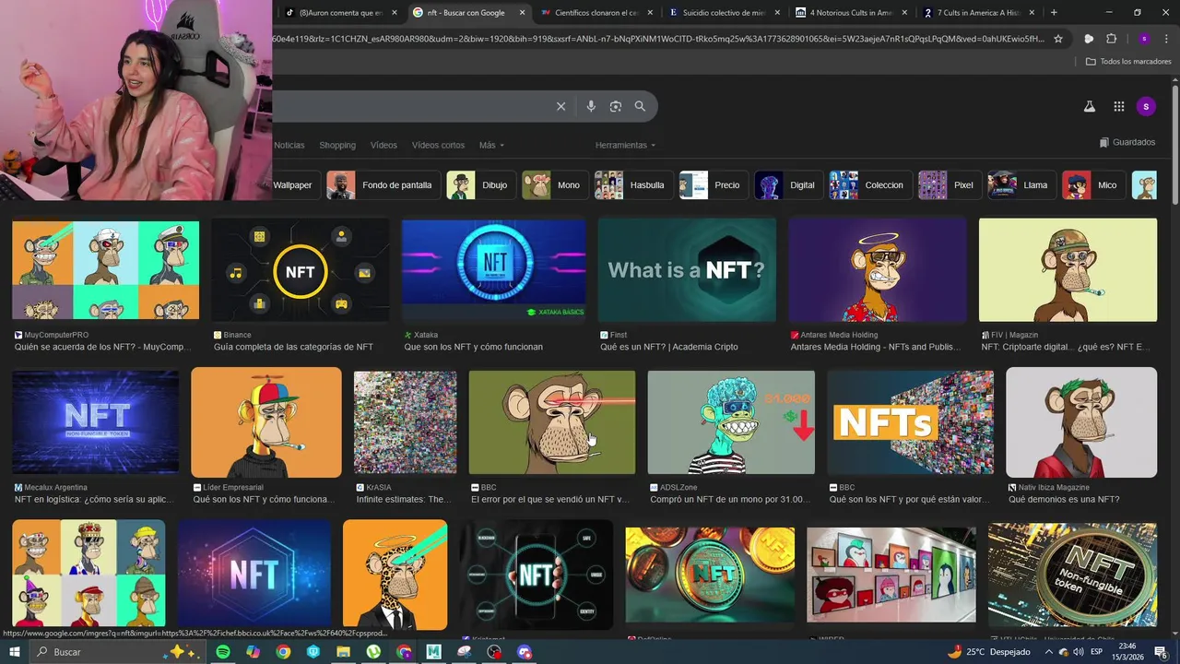Bookmark this page with star icon
This screenshot has width=1180, height=664.
pos(1058,39)
